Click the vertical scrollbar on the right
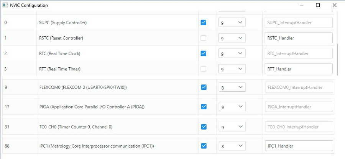Screen dimensions: 345x159 coord(338,59)
